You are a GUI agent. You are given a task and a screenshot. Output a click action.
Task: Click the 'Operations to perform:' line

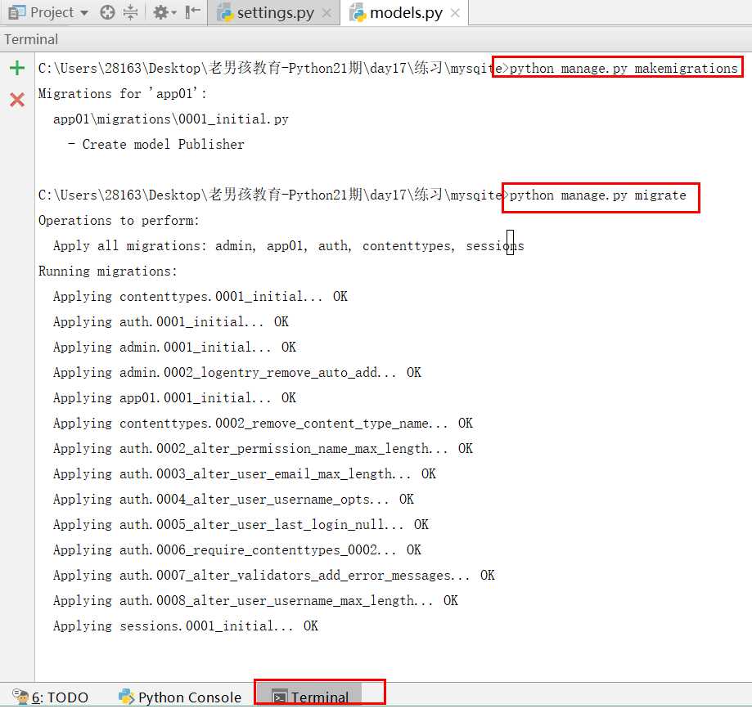click(119, 221)
